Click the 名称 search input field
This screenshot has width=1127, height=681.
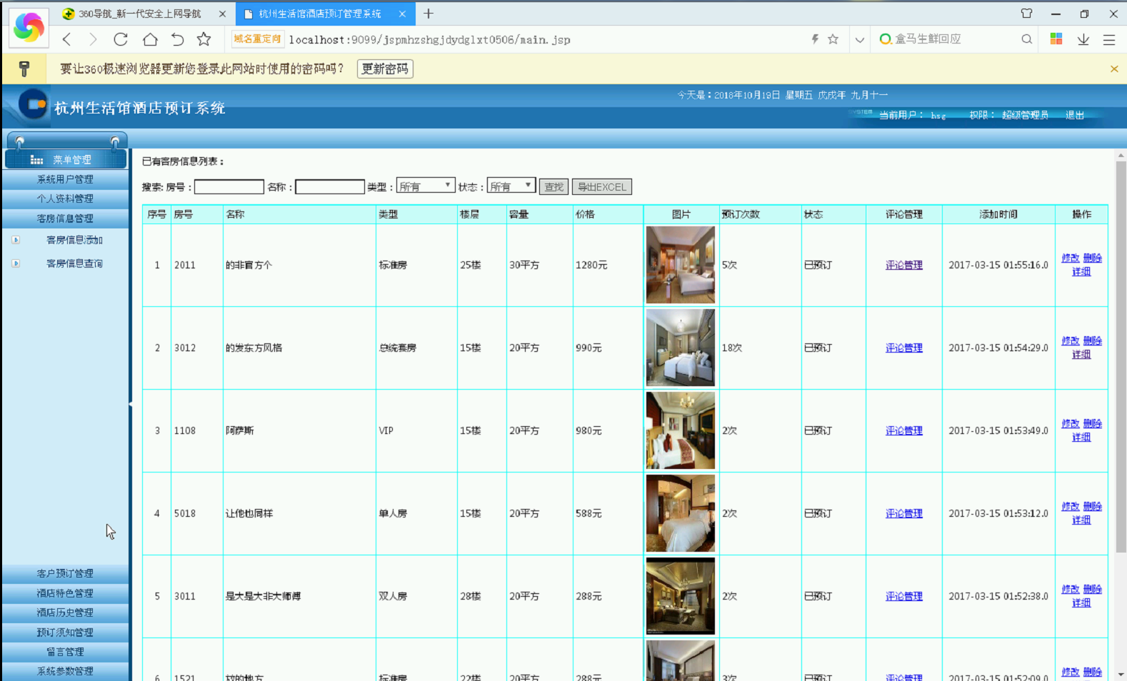[330, 187]
